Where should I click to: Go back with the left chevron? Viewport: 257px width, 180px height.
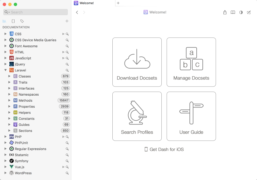77,12
